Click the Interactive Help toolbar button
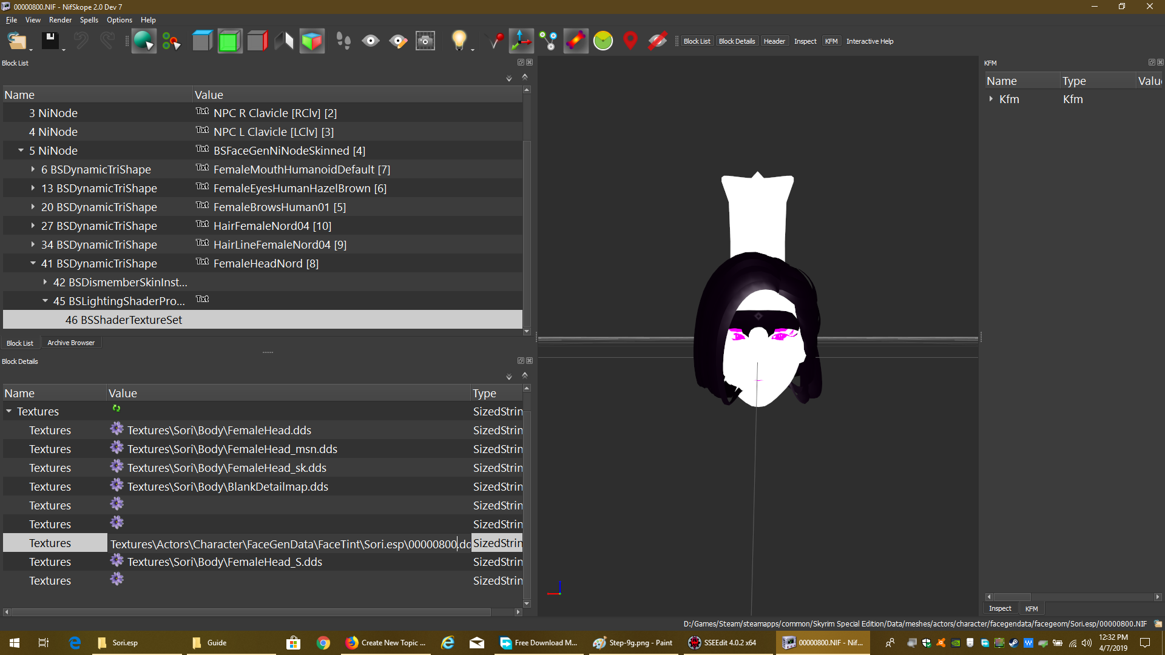1165x655 pixels. (x=870, y=41)
